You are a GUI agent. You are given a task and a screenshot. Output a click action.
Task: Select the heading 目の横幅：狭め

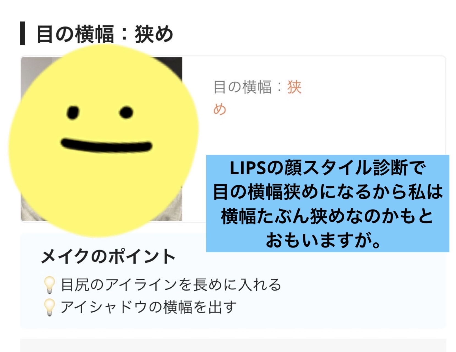(105, 34)
